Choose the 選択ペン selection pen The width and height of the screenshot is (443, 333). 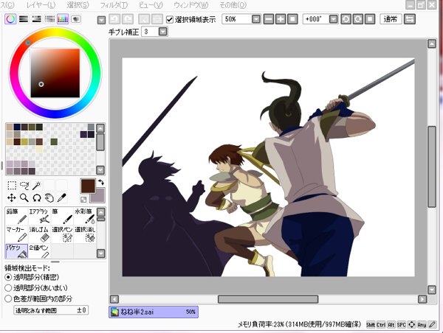[x=62, y=234]
